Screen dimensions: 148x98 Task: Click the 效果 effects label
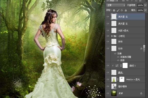[x=119, y=54]
